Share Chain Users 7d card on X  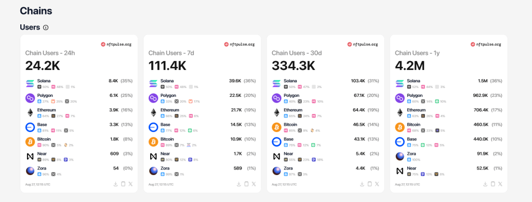pyautogui.click(x=254, y=184)
